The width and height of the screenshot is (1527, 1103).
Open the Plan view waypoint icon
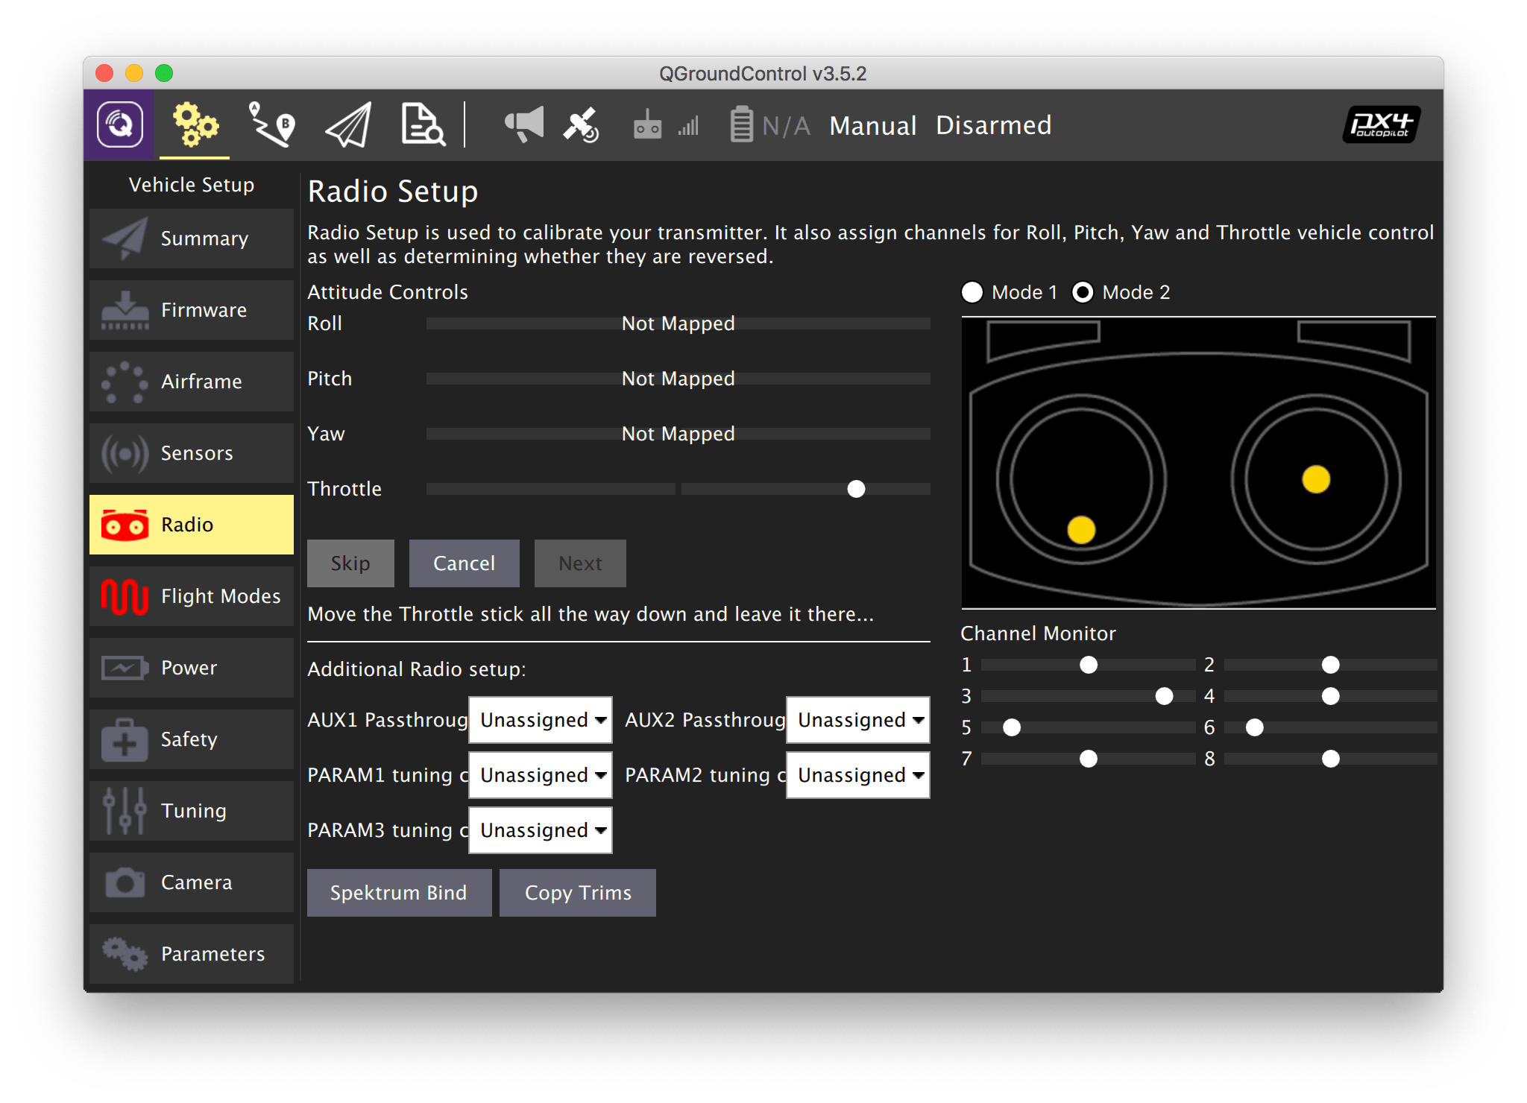pyautogui.click(x=271, y=124)
